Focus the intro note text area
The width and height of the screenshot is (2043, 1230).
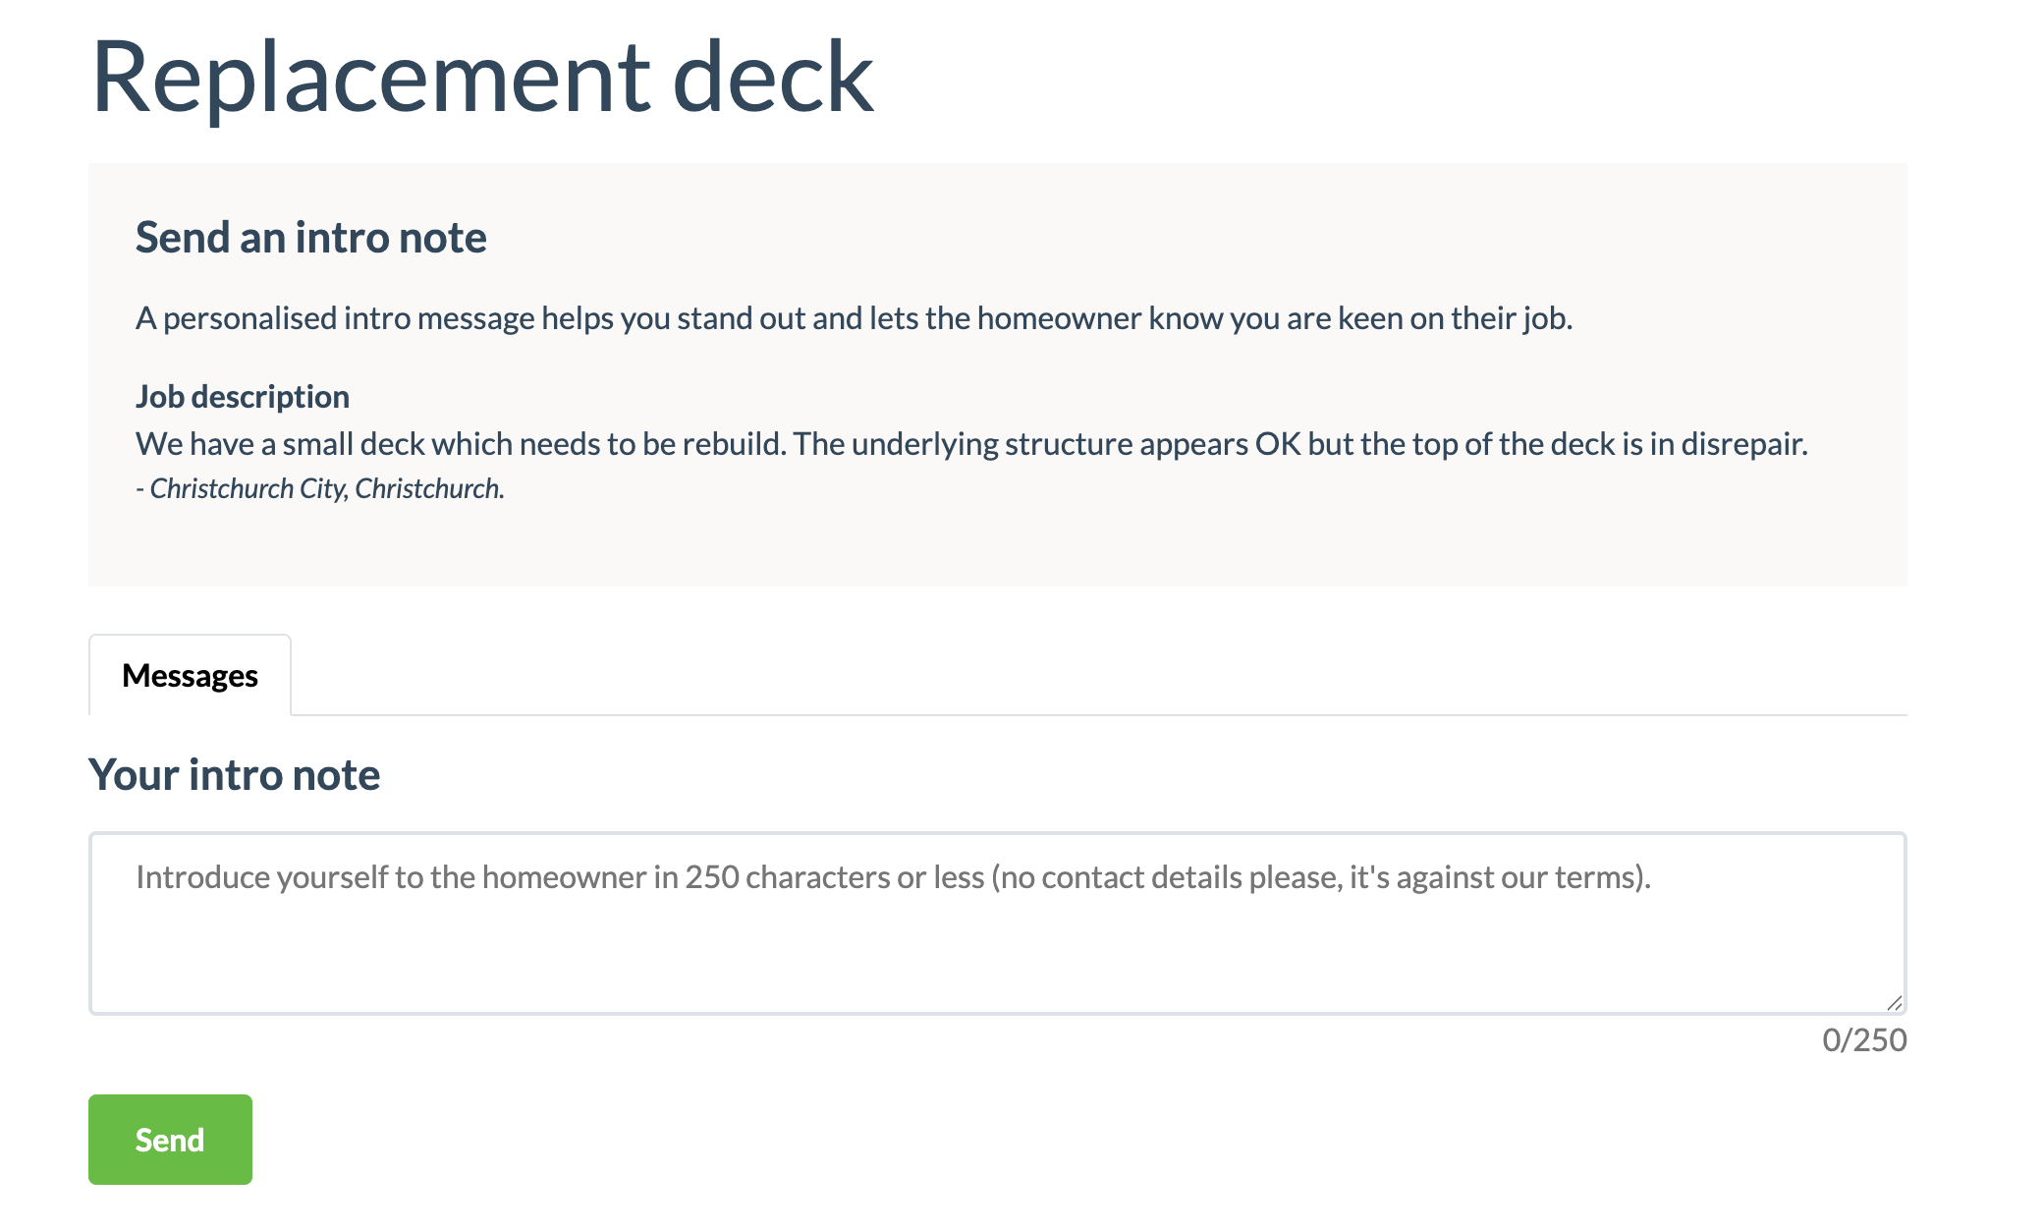pyautogui.click(x=997, y=923)
